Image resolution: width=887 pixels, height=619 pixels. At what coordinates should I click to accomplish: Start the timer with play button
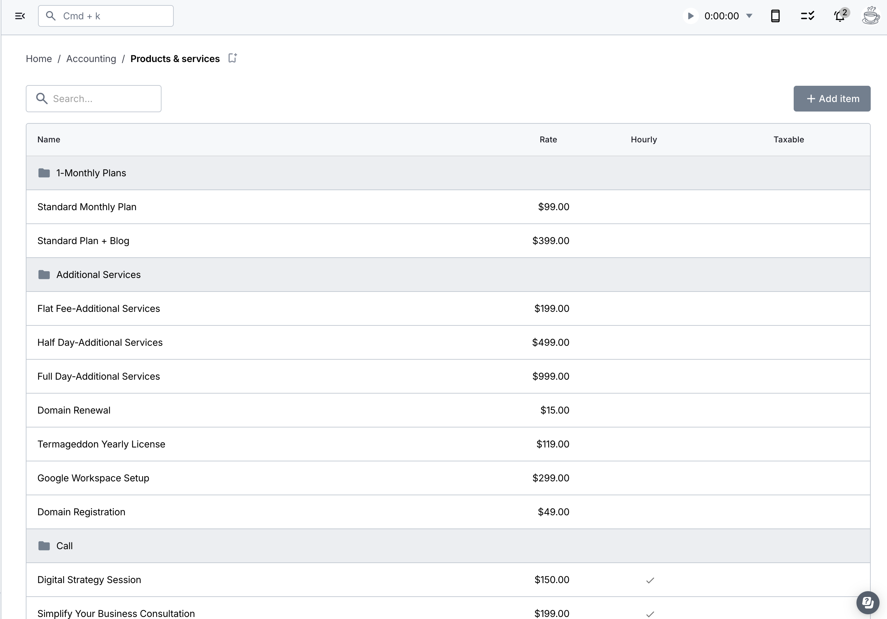[x=691, y=16]
